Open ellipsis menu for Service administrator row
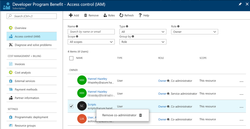Image resolution: width=250 pixels, height=129 pixels. click(x=241, y=94)
